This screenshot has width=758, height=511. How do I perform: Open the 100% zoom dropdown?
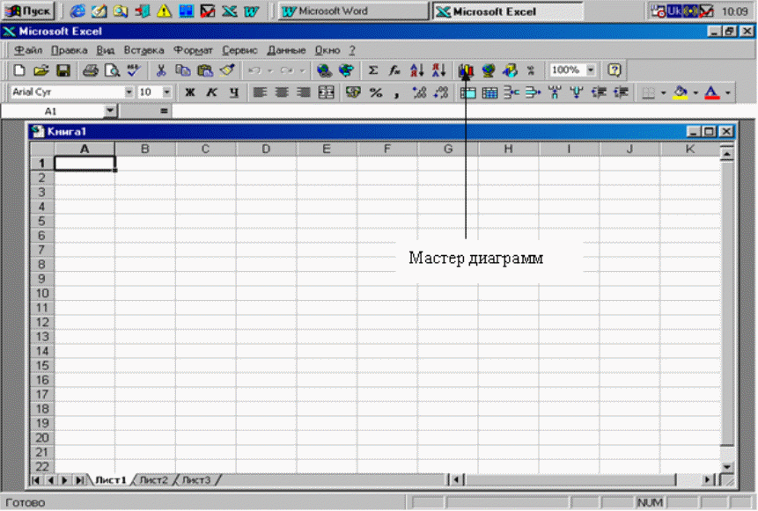pos(591,70)
